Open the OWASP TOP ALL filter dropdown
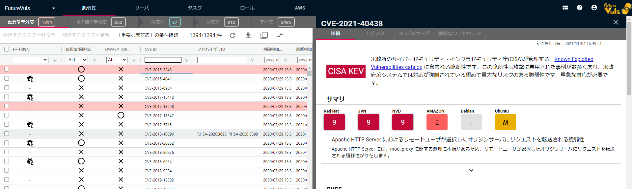The height and width of the screenshot is (189, 632). pyautogui.click(x=117, y=60)
